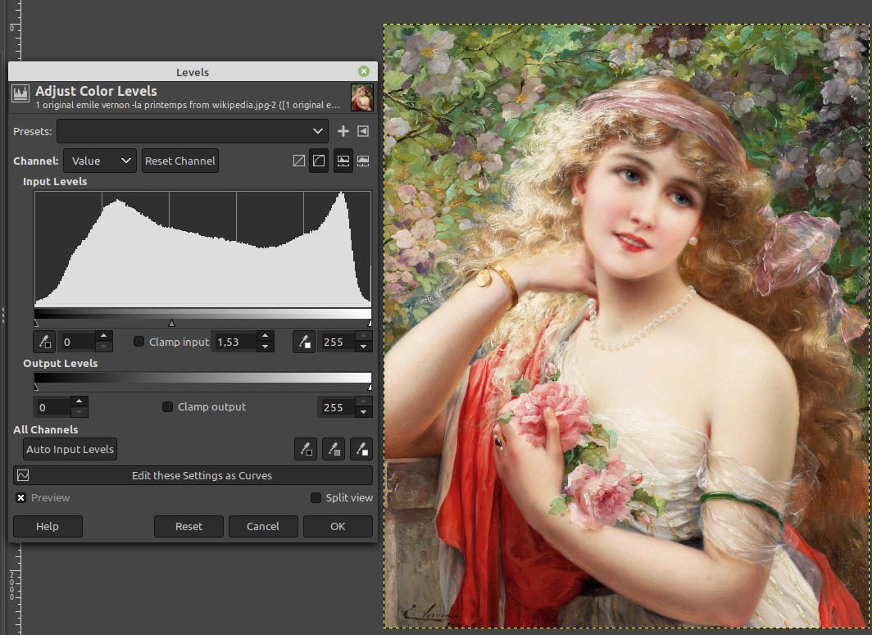Decrease the gamma value 1,53
This screenshot has height=635, width=872.
pos(266,347)
